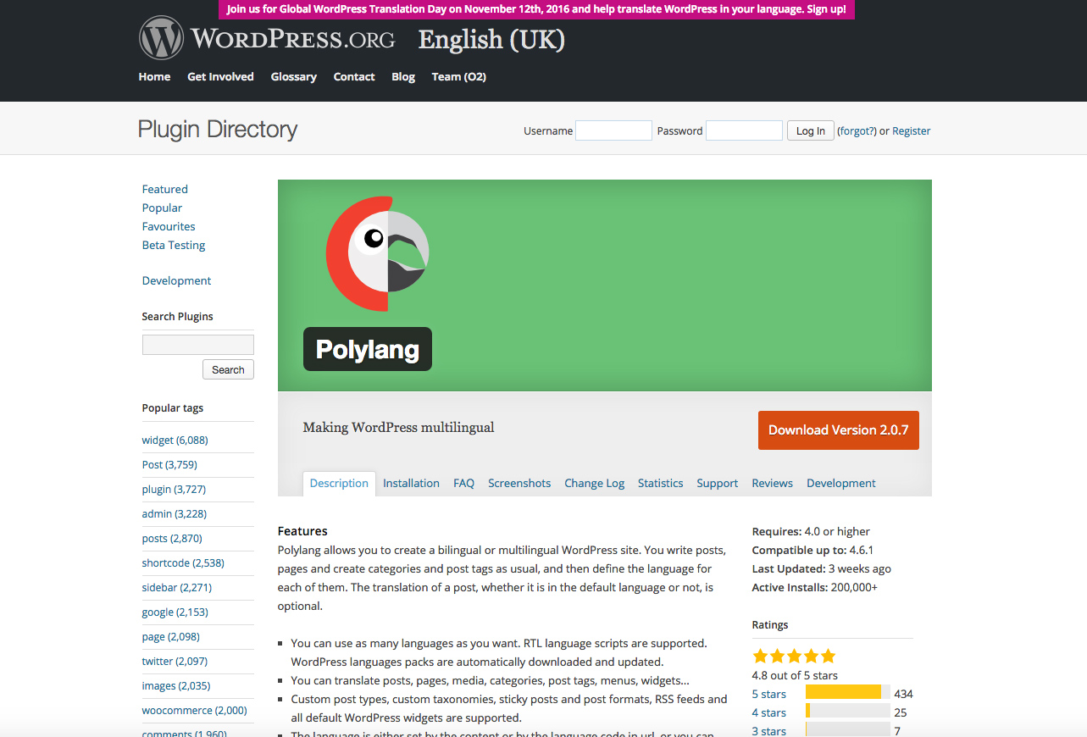This screenshot has height=737, width=1087.
Task: Open the 3 stars reviews link
Action: click(x=769, y=731)
